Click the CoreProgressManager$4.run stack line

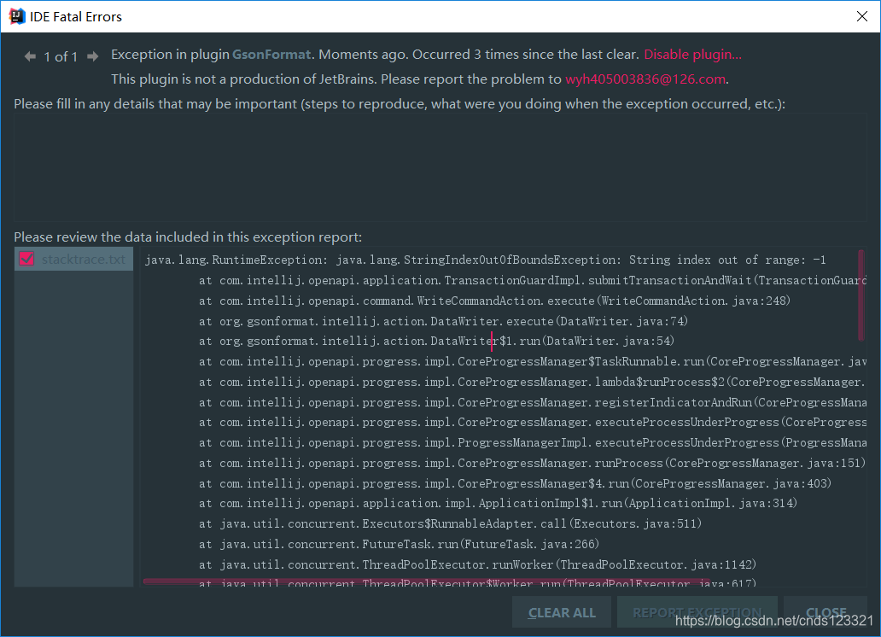tap(516, 483)
